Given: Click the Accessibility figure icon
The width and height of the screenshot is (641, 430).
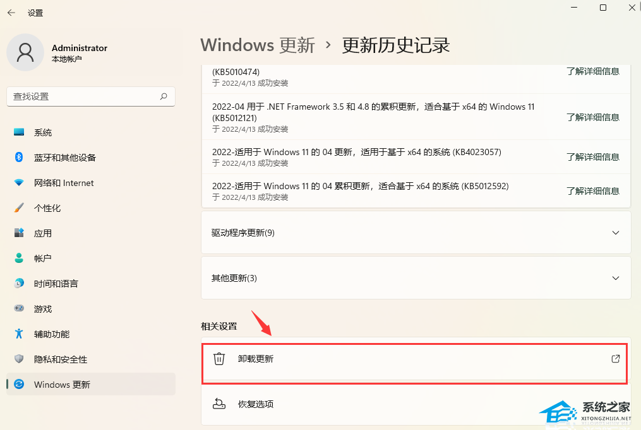Looking at the screenshot, I should pos(19,334).
